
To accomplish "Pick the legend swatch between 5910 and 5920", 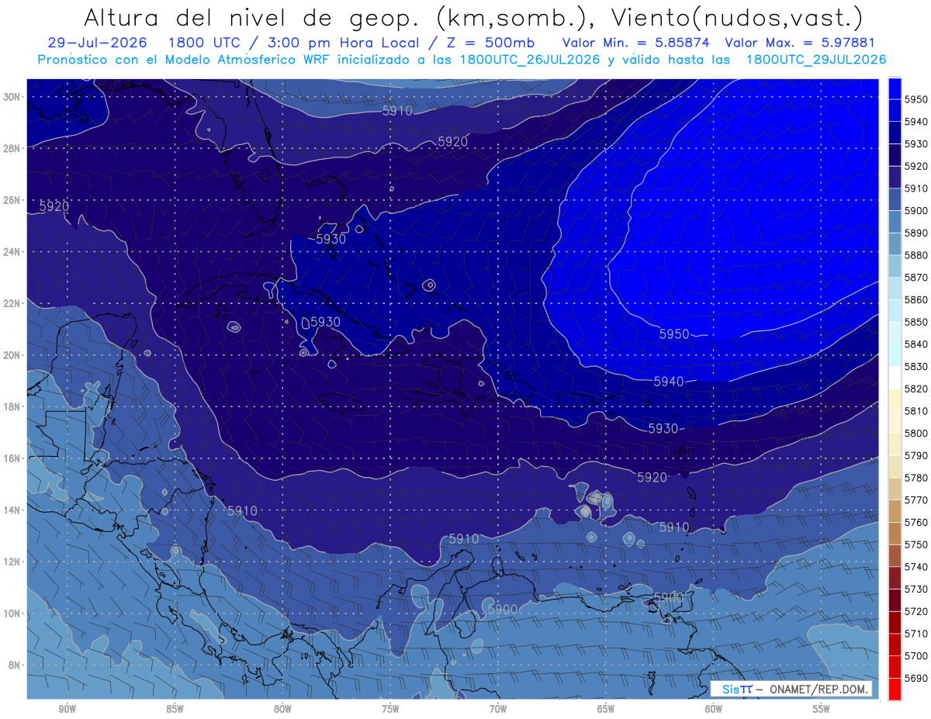I will point(895,177).
